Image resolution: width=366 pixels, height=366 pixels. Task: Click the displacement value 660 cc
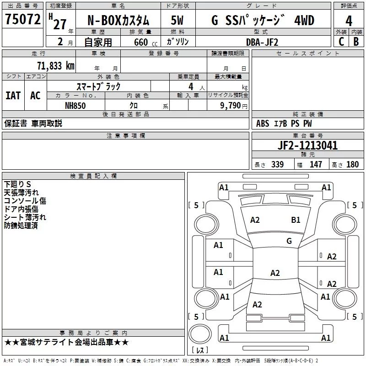(x=145, y=43)
